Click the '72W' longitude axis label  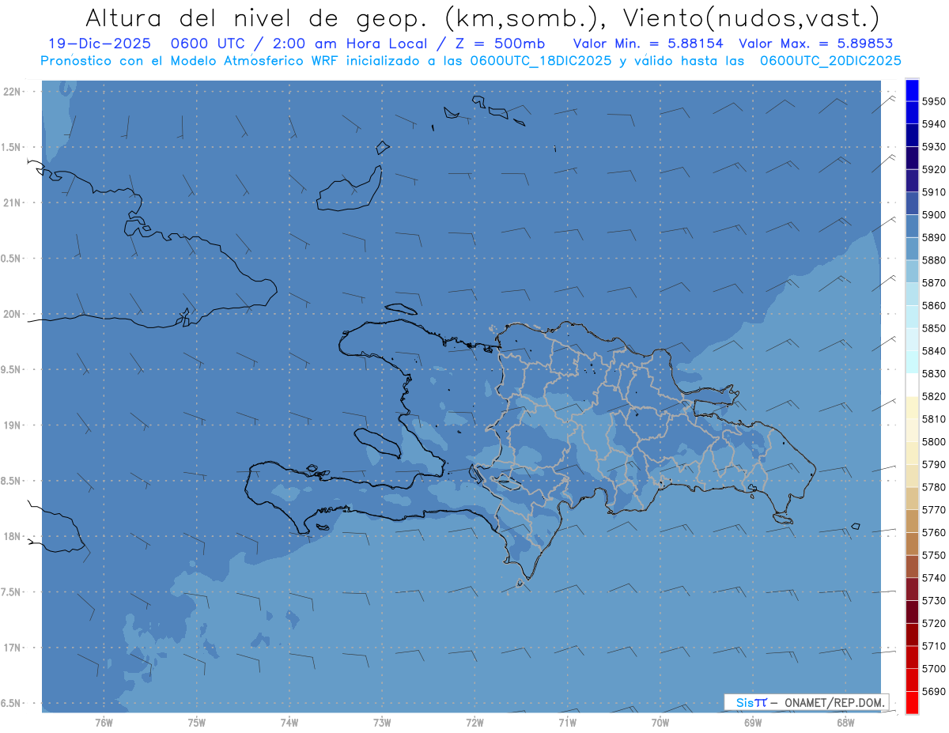point(475,721)
